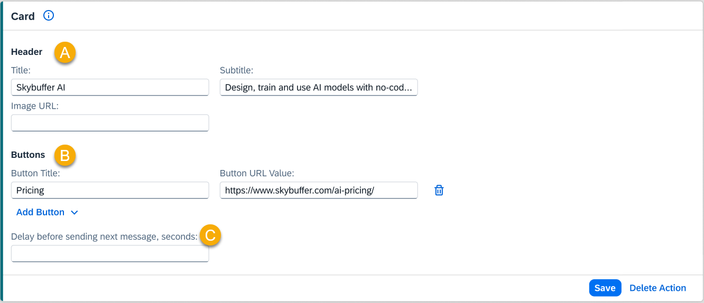This screenshot has width=704, height=303.
Task: Click the delay seconds input box
Action: point(110,254)
